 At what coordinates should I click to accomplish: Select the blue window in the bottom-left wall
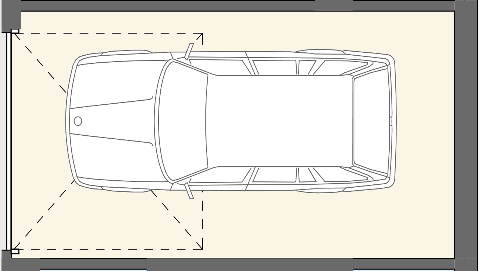(x=93, y=270)
